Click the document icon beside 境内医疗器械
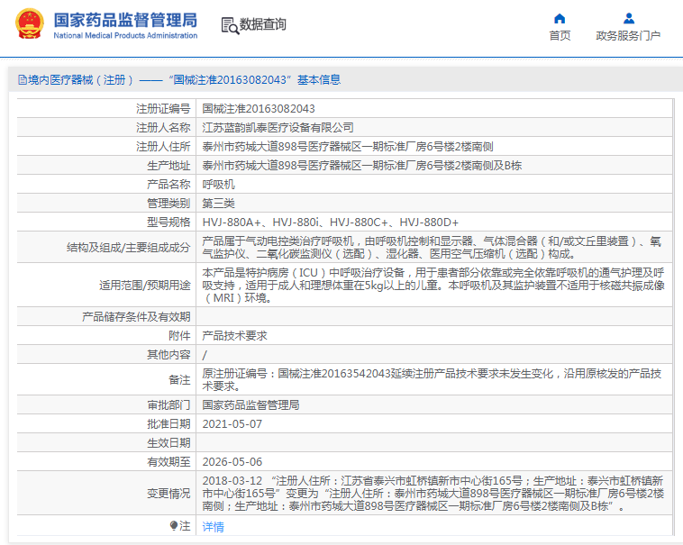 [x=23, y=80]
